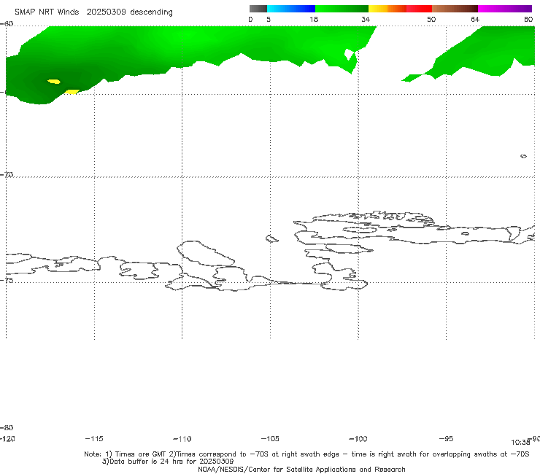This screenshot has width=540, height=474.
Task: Click the white gap hole in the green swath near -100
Action: tap(350, 54)
